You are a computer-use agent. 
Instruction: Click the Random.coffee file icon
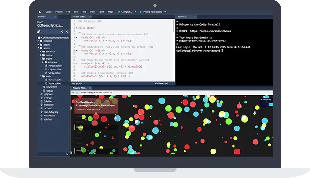[46, 80]
